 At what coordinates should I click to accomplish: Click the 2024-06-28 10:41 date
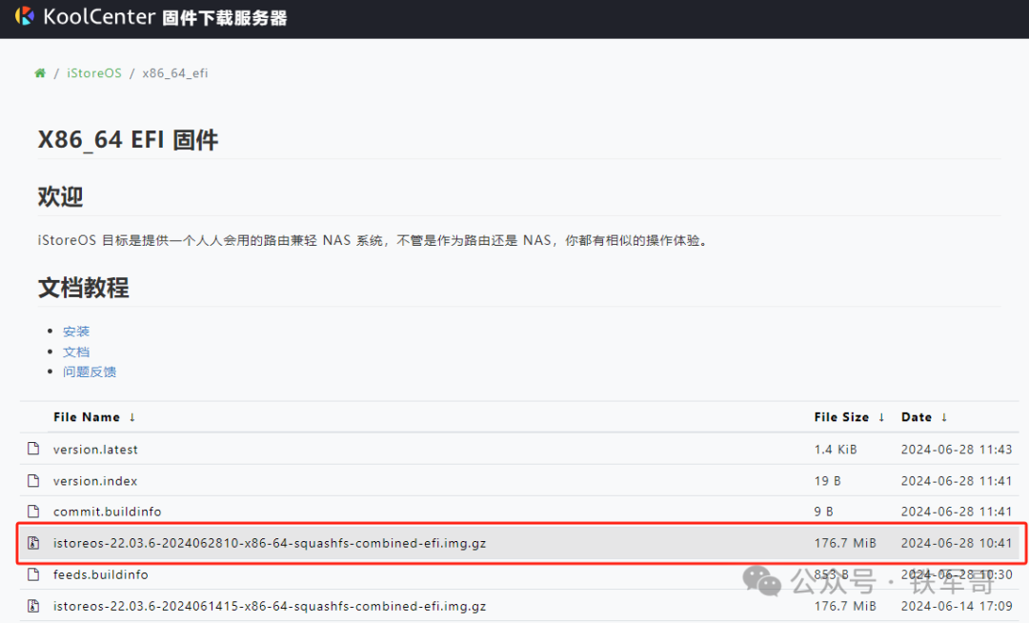click(x=957, y=543)
